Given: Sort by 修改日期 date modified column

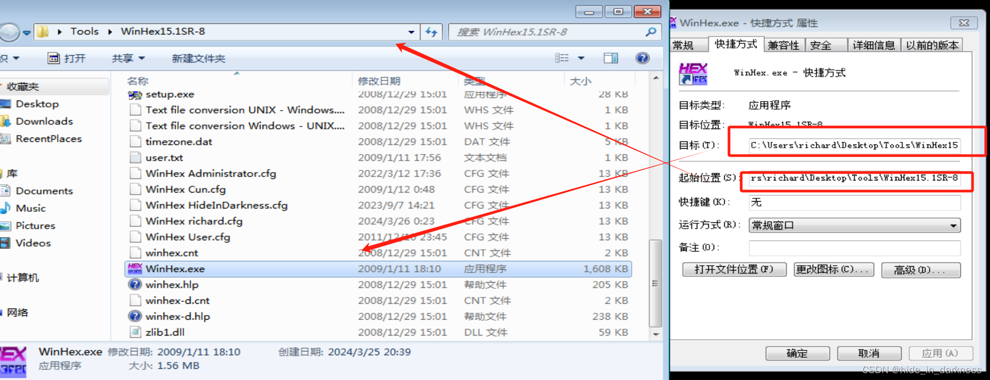Looking at the screenshot, I should [379, 81].
